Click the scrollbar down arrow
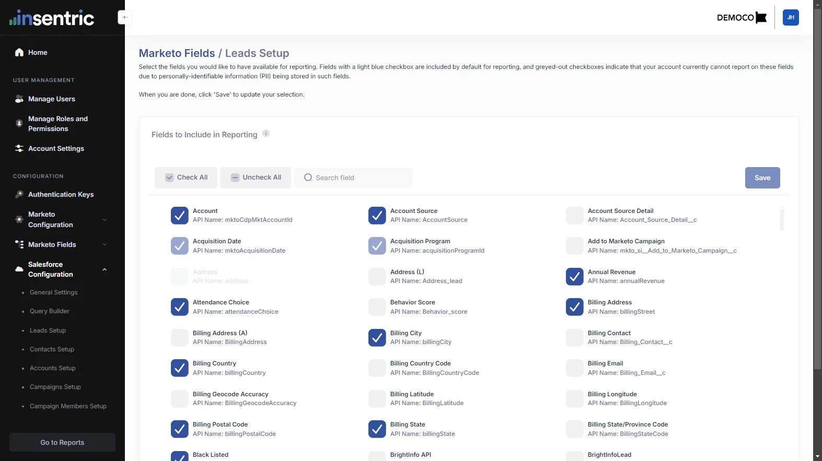Image resolution: width=822 pixels, height=461 pixels. (x=817, y=457)
